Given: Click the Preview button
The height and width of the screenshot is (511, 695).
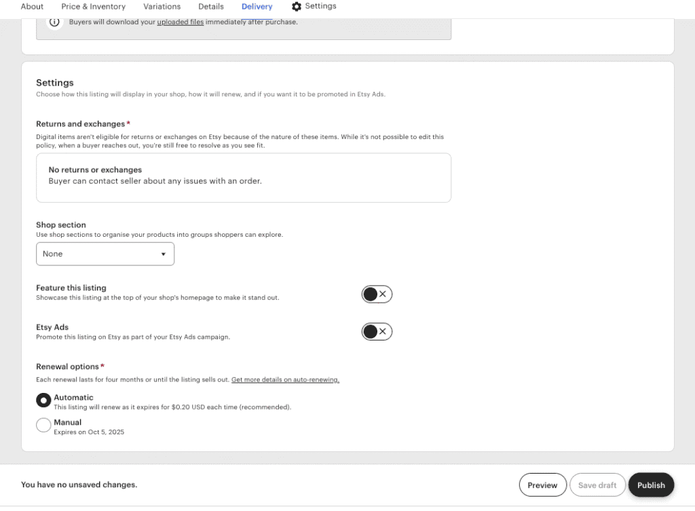Looking at the screenshot, I should click(x=542, y=485).
